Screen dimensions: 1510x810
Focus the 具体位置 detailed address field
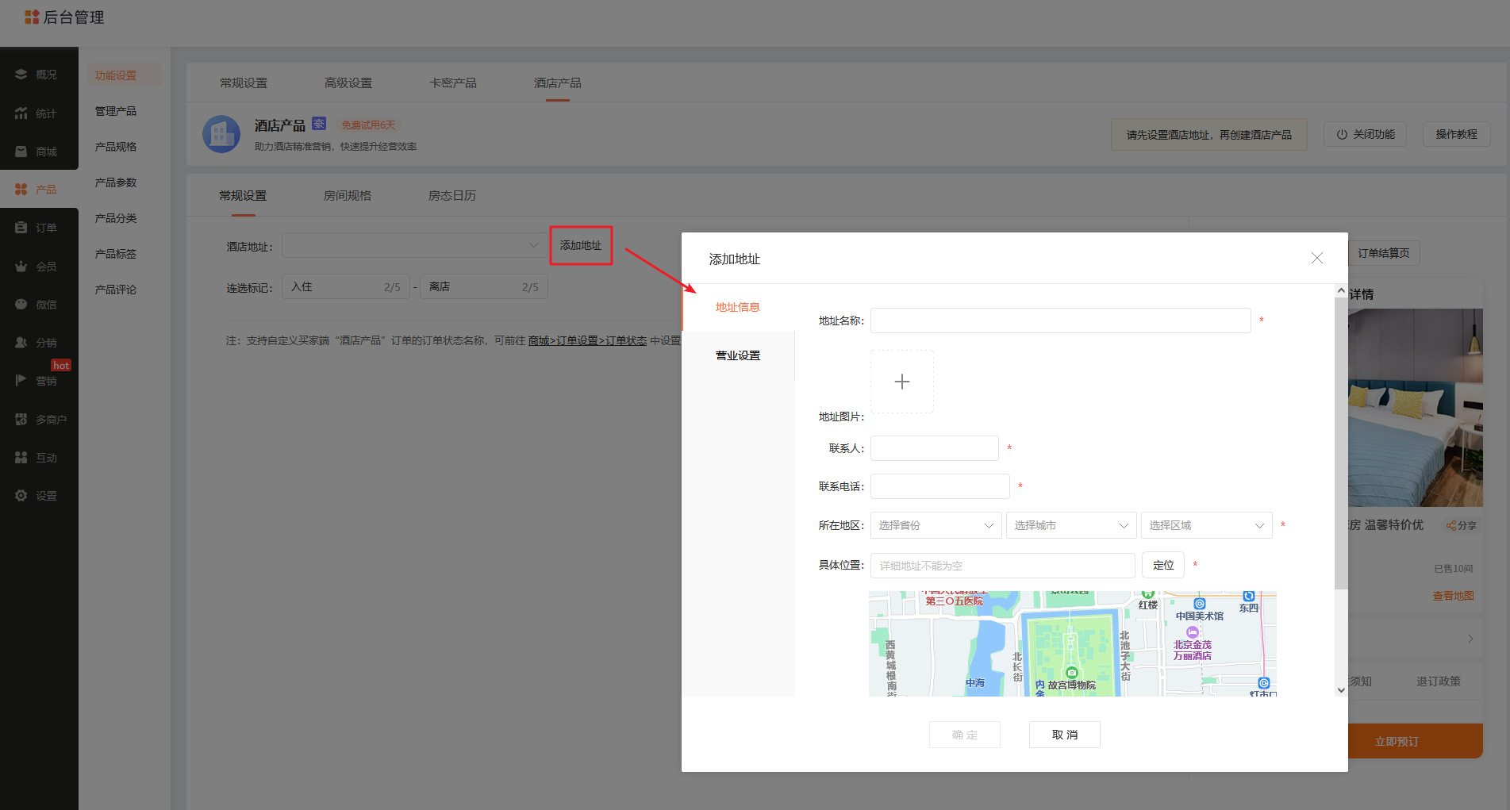point(1003,566)
